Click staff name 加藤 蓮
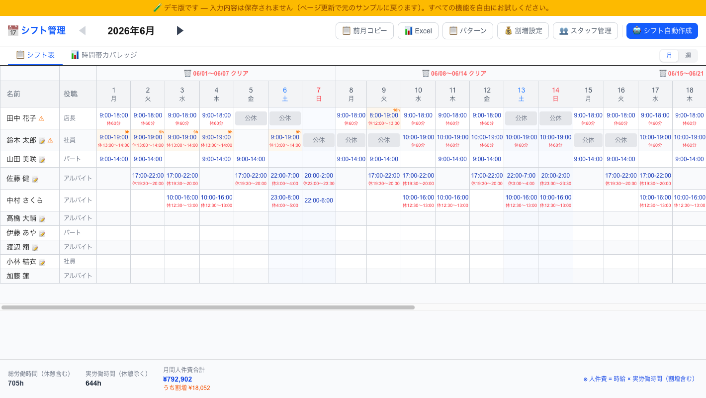Viewport: 706px width, 398px height. click(x=18, y=276)
